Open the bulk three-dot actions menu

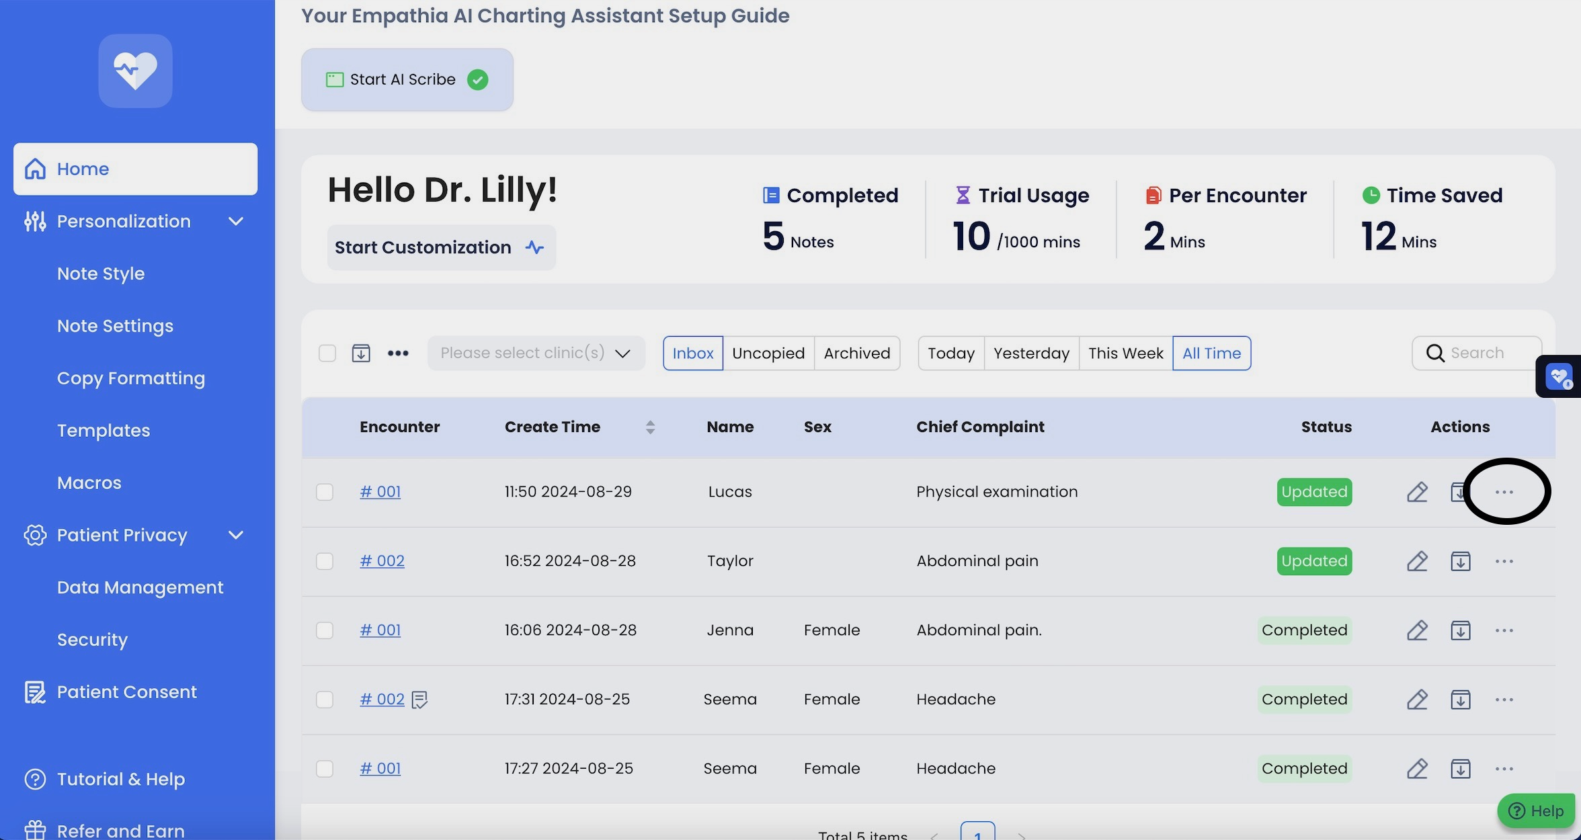[398, 353]
